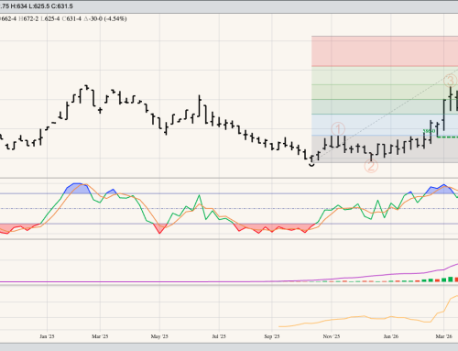The height and width of the screenshot is (351, 458).
Task: Click the Jan '26 date label
Action: coord(391,336)
